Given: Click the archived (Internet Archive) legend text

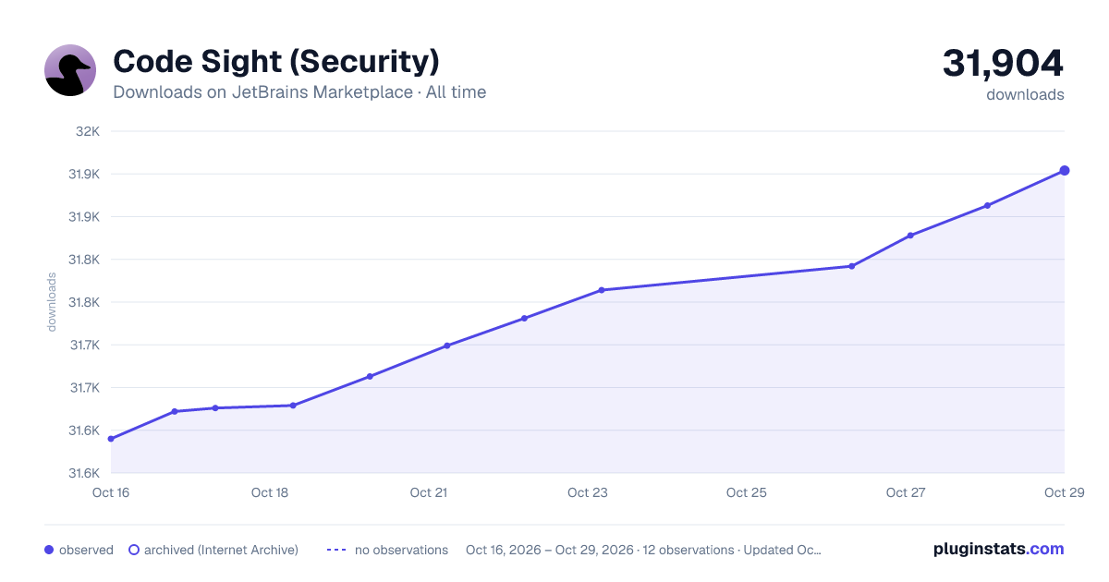Looking at the screenshot, I should click(x=221, y=550).
